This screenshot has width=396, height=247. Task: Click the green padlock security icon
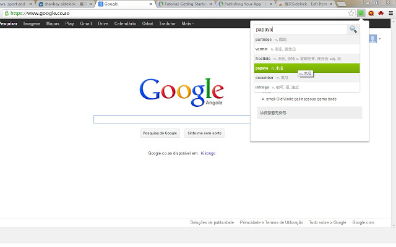pos(7,13)
